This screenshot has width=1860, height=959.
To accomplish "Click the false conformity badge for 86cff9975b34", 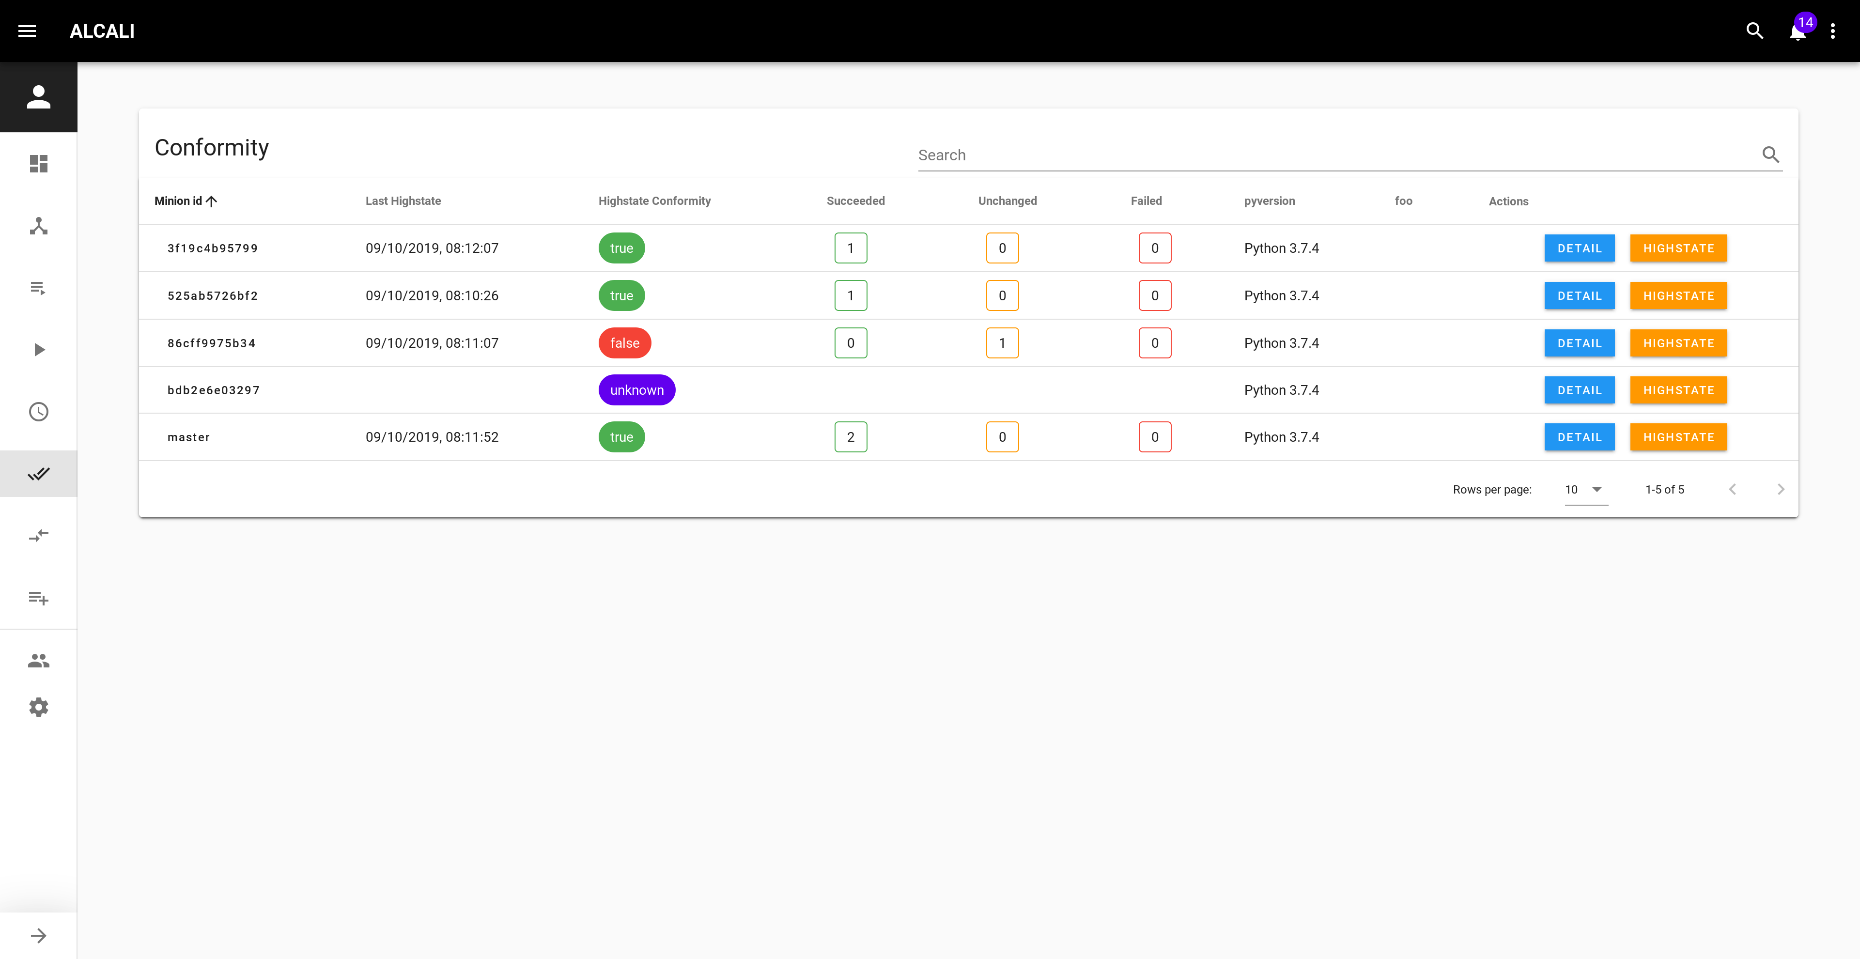I will point(625,342).
